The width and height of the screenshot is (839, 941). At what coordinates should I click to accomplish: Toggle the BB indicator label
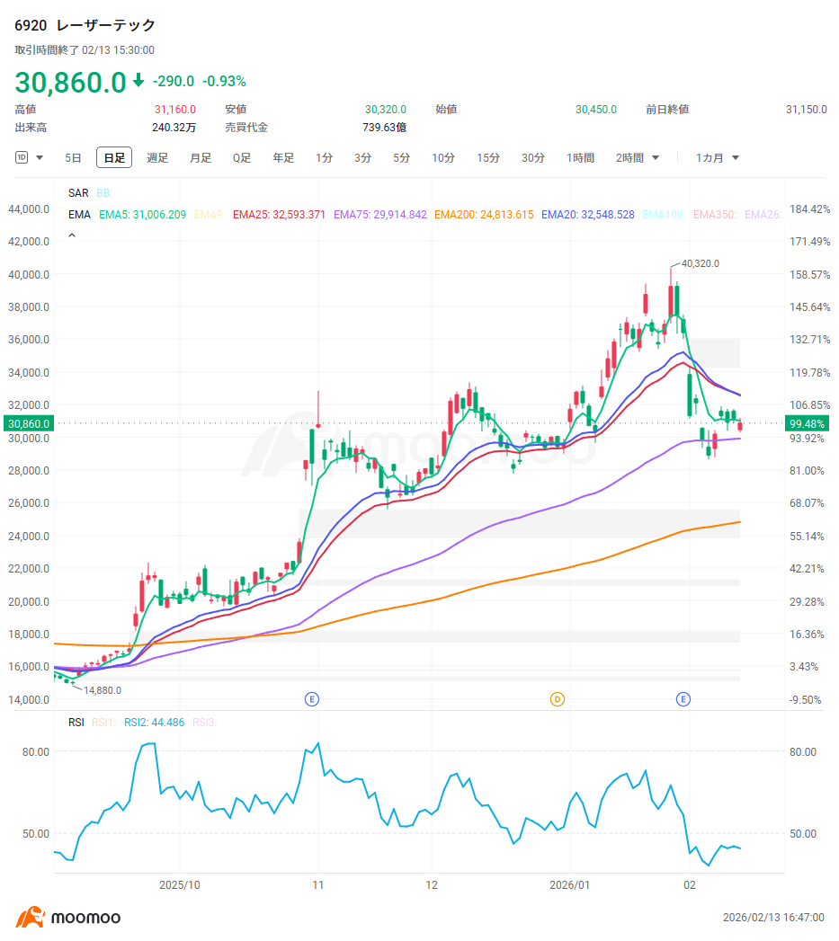coord(104,193)
